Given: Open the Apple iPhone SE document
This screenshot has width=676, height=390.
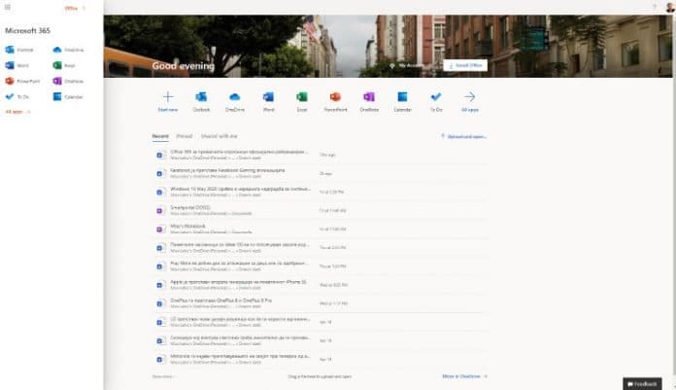Looking at the screenshot, I should click(x=320, y=285).
